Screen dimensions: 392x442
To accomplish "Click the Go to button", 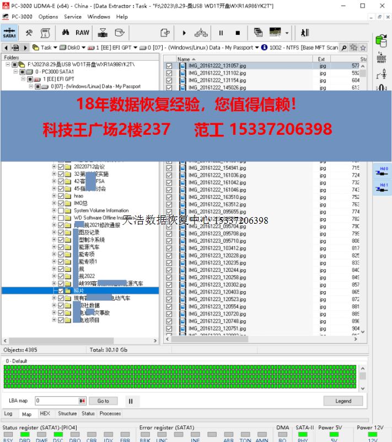I will [103, 401].
